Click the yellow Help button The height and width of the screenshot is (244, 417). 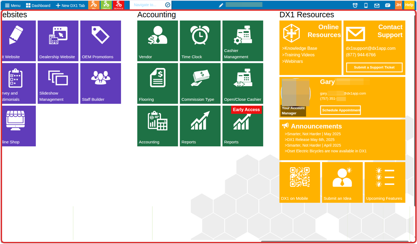[409, 5]
